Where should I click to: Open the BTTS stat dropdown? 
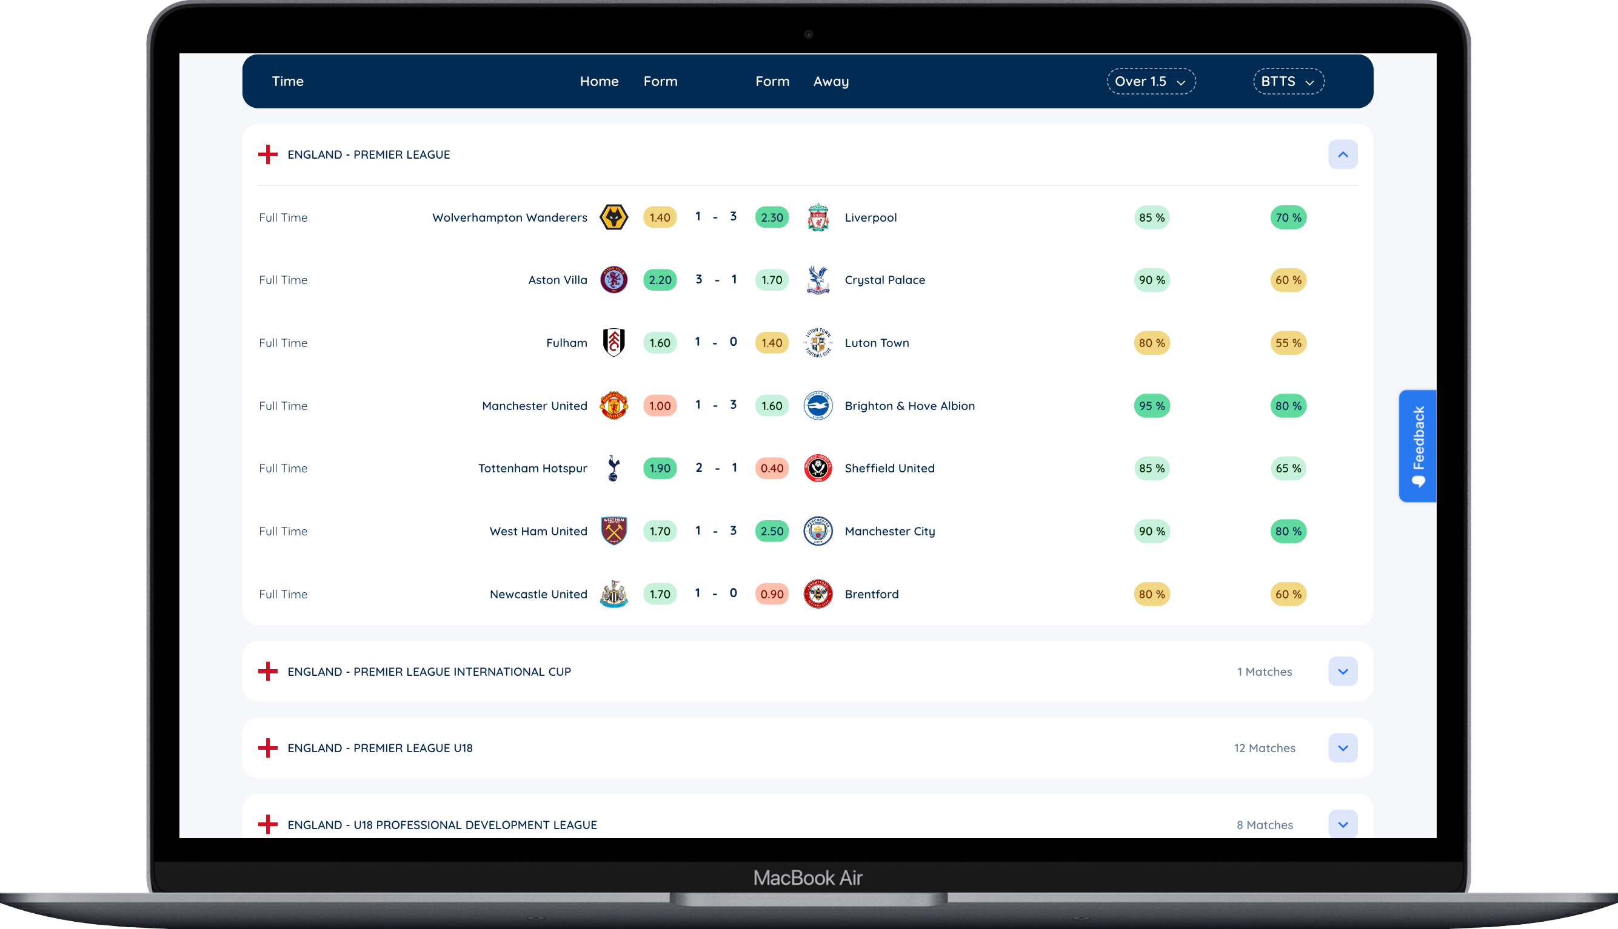click(1289, 82)
